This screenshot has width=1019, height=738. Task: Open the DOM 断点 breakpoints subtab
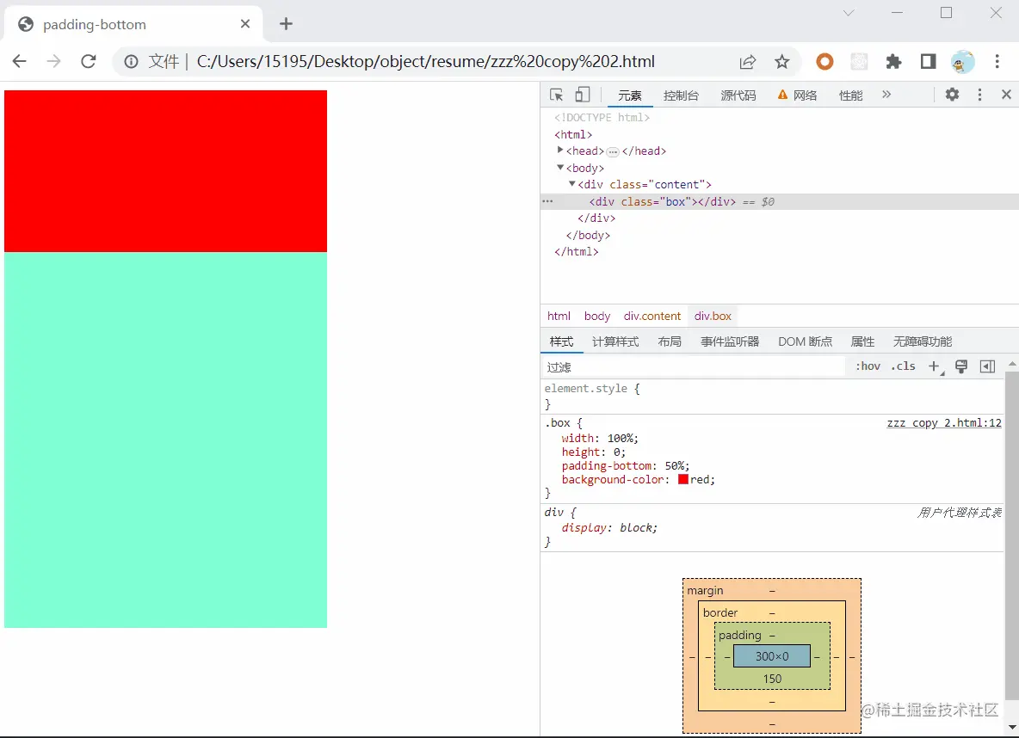click(x=806, y=341)
